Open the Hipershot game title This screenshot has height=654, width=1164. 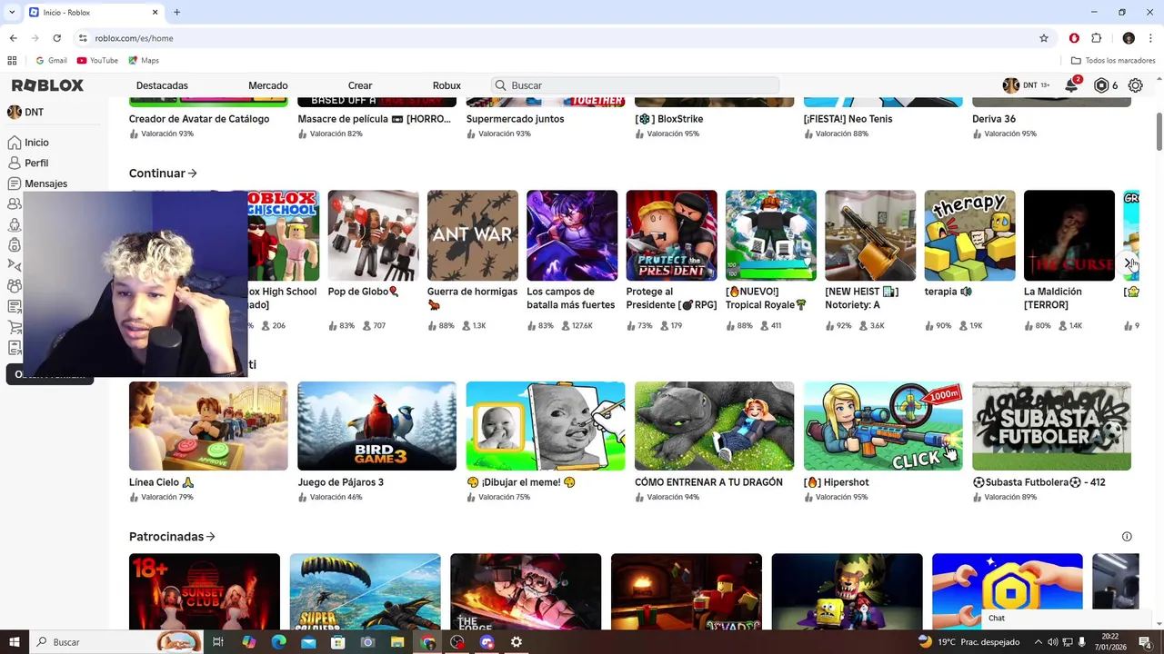[x=837, y=482]
